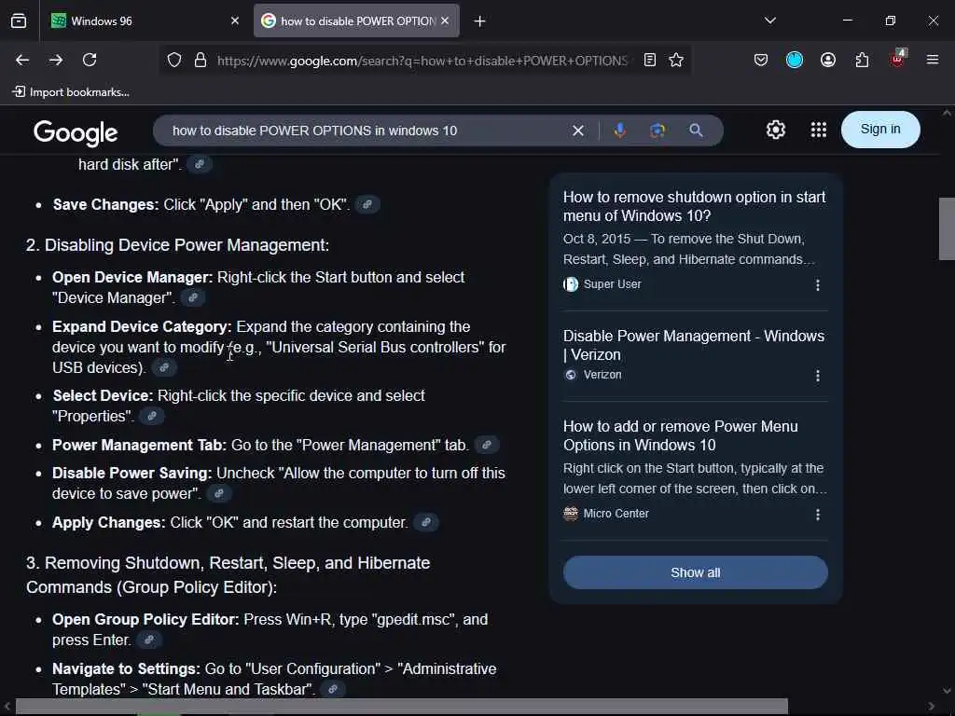Open source link after Navigate to Settings step
The height and width of the screenshot is (716, 955).
tap(333, 689)
